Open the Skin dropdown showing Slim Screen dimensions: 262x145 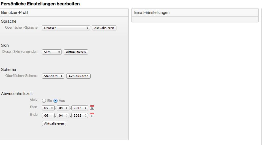(52, 52)
